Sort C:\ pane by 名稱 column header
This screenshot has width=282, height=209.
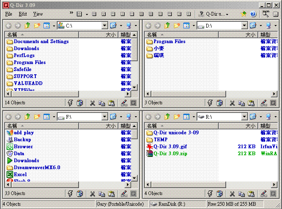[42, 34]
